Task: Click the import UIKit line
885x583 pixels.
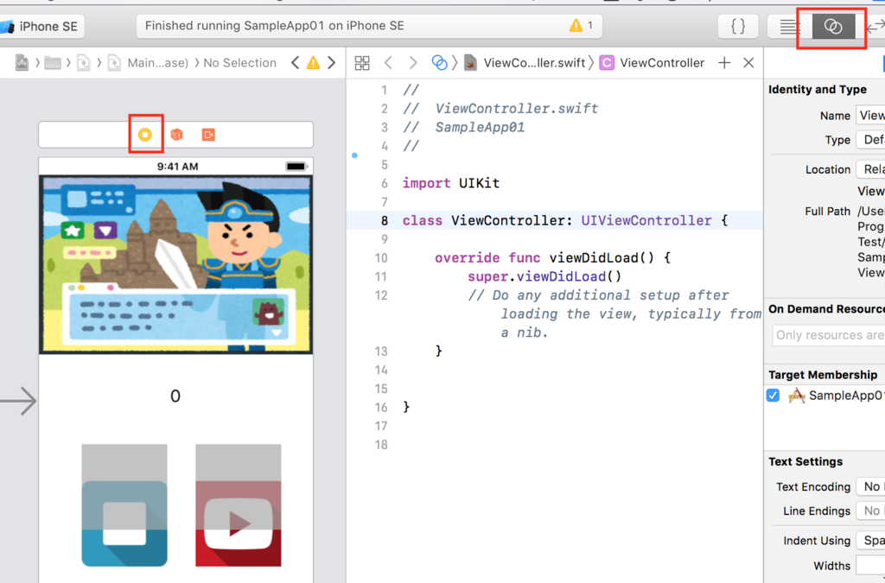Action: 451,183
